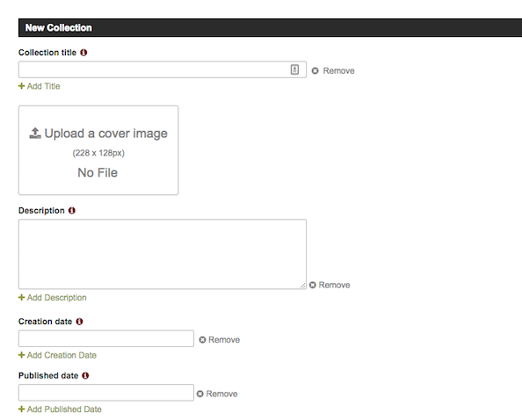
Task: Remove the Published date field
Action: pyautogui.click(x=217, y=394)
